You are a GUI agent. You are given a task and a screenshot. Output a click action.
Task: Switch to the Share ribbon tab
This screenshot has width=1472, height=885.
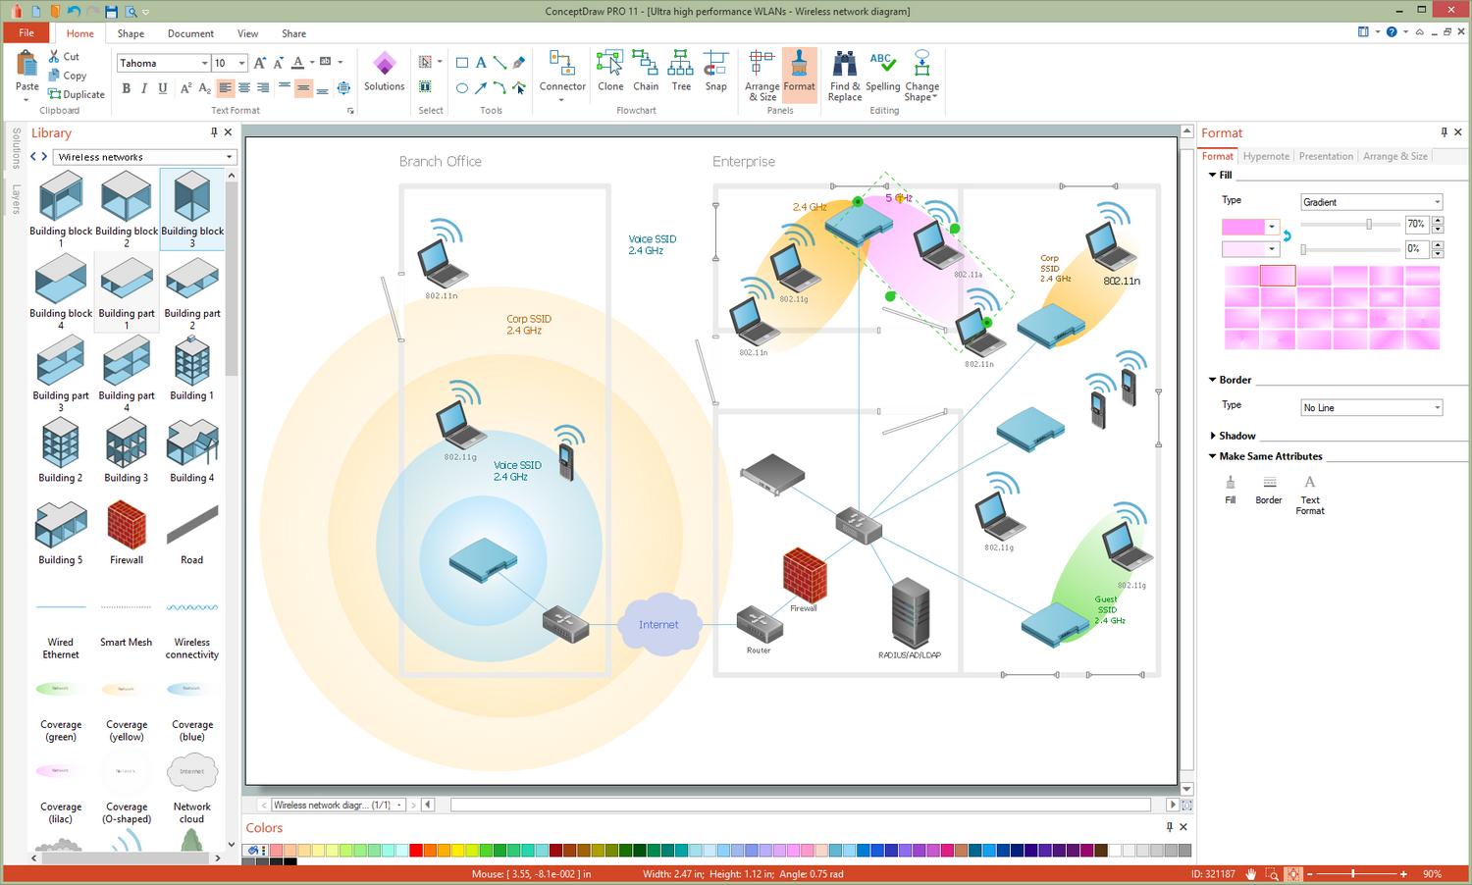[x=294, y=33]
